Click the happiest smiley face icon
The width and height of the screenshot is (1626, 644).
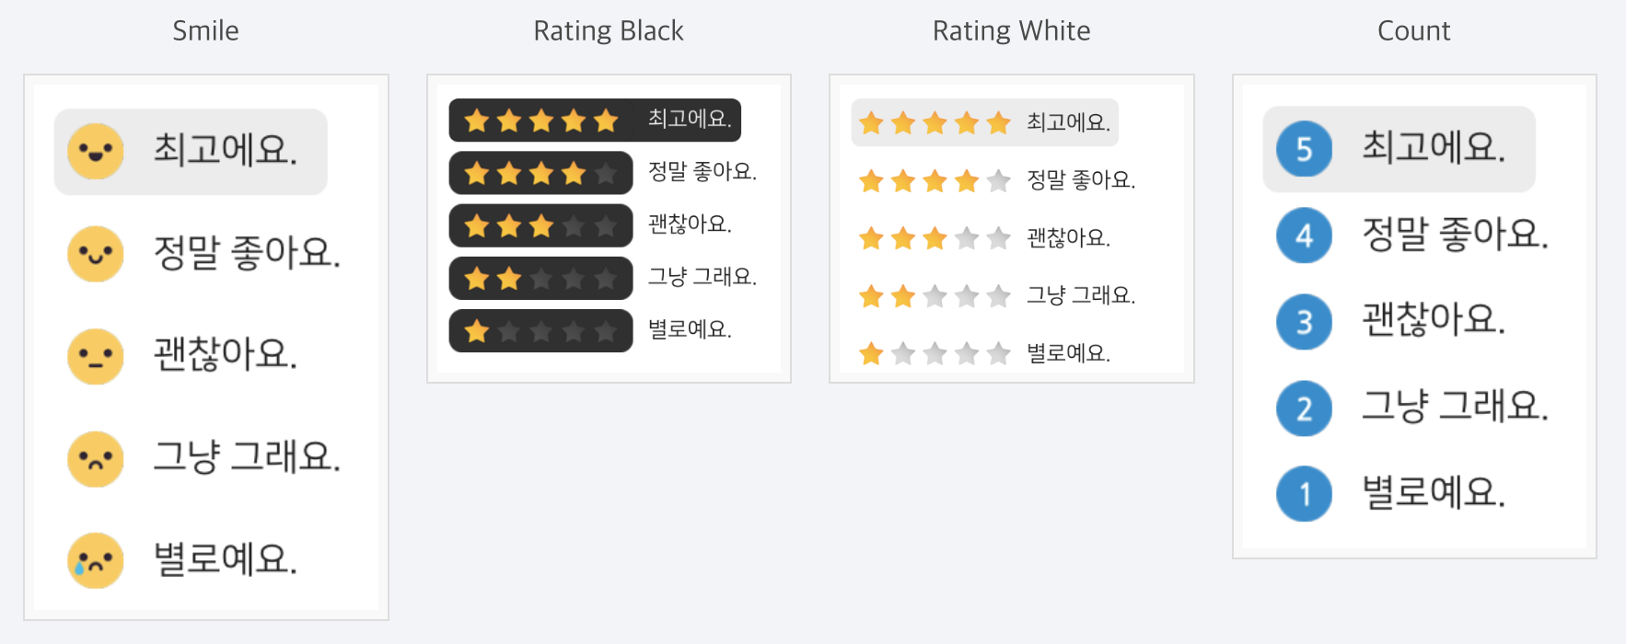coord(96,151)
